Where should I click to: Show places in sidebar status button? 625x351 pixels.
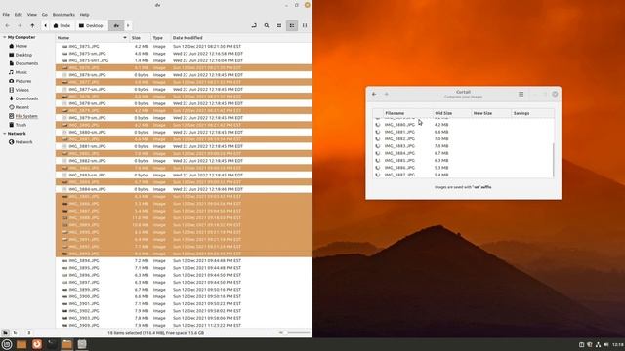[5, 332]
